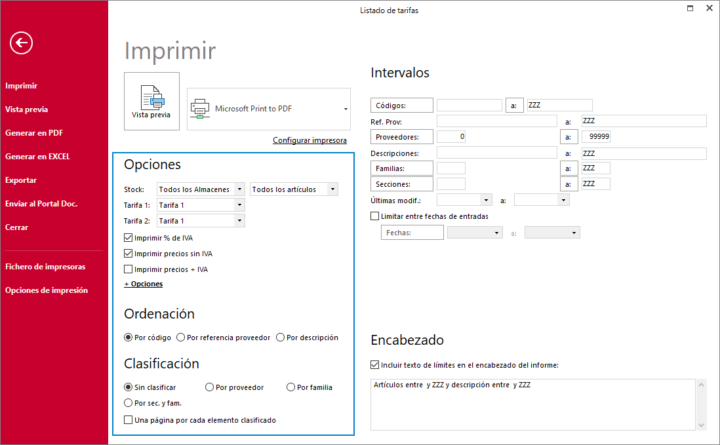Click the Secciones end field ZZZ
The width and height of the screenshot is (720, 445).
pyautogui.click(x=596, y=184)
